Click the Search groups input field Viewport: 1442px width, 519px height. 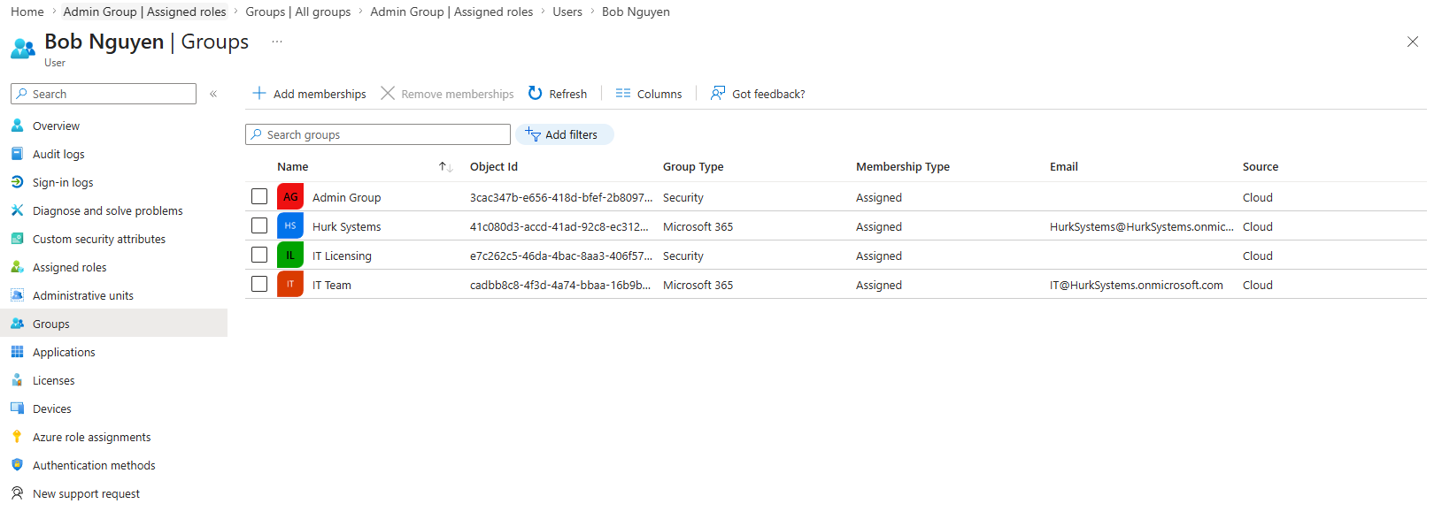point(378,134)
